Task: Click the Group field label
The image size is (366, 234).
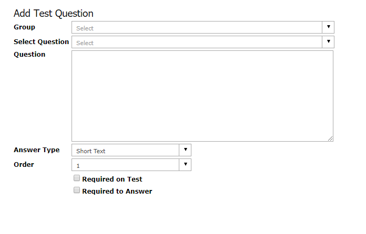Action: click(x=24, y=27)
